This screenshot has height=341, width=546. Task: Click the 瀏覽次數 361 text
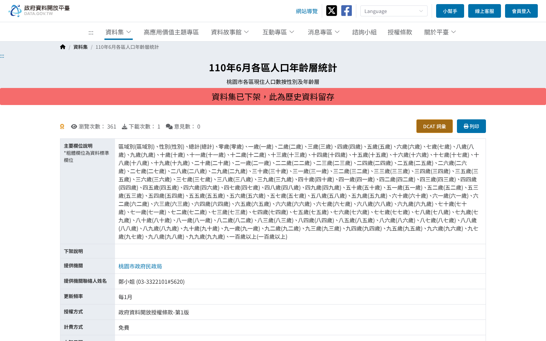[97, 127]
